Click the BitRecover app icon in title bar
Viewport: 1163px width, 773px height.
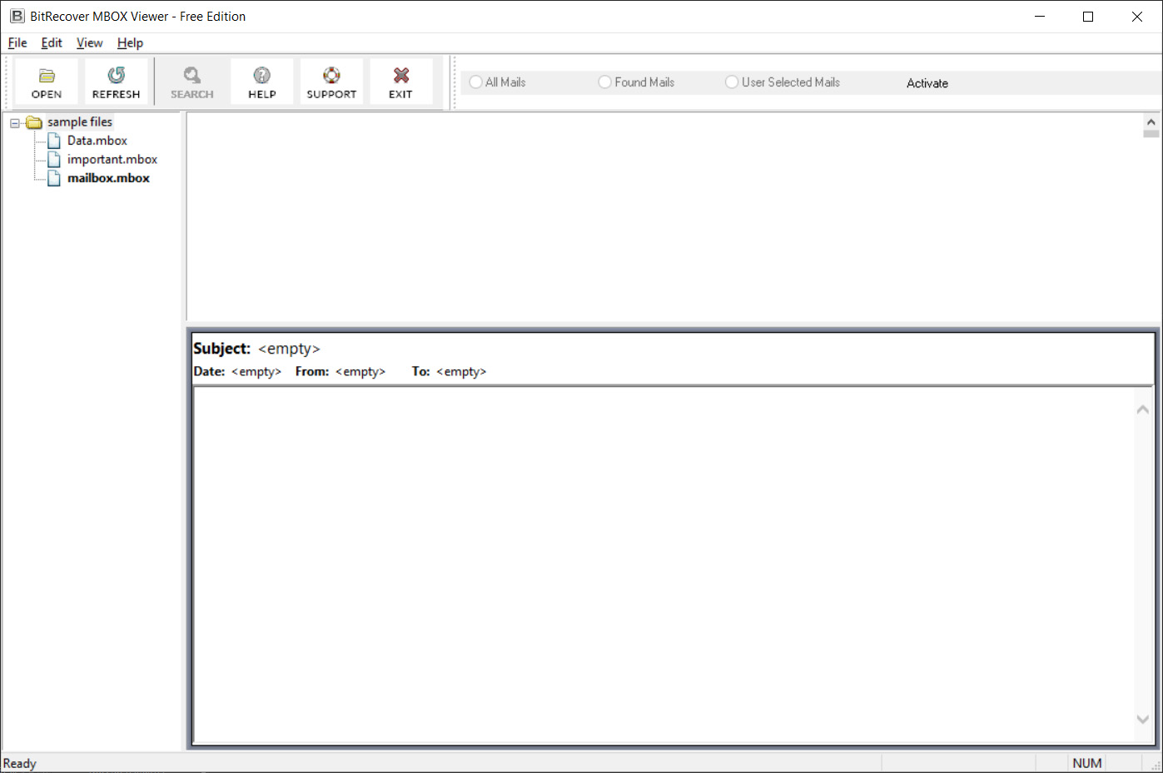(17, 16)
